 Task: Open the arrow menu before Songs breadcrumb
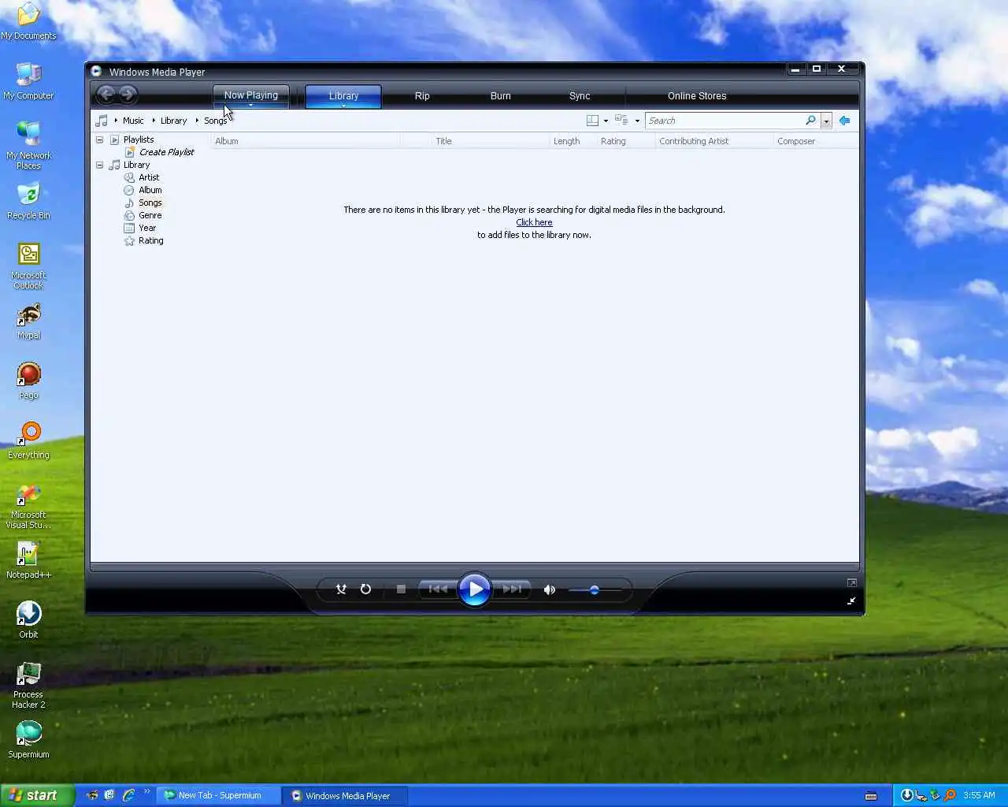pyautogui.click(x=197, y=121)
